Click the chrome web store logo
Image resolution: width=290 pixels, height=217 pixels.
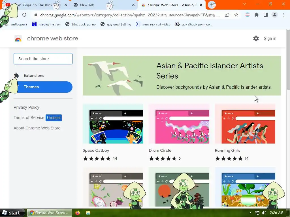pos(18,38)
